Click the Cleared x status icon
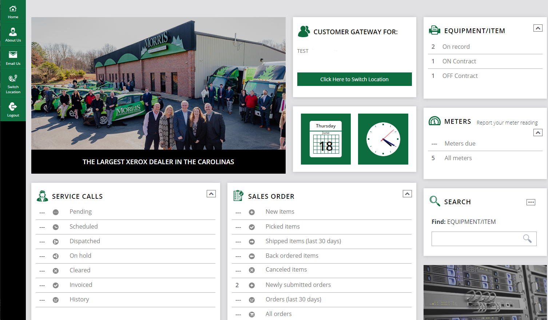Viewport: 548px width, 320px height. click(56, 271)
